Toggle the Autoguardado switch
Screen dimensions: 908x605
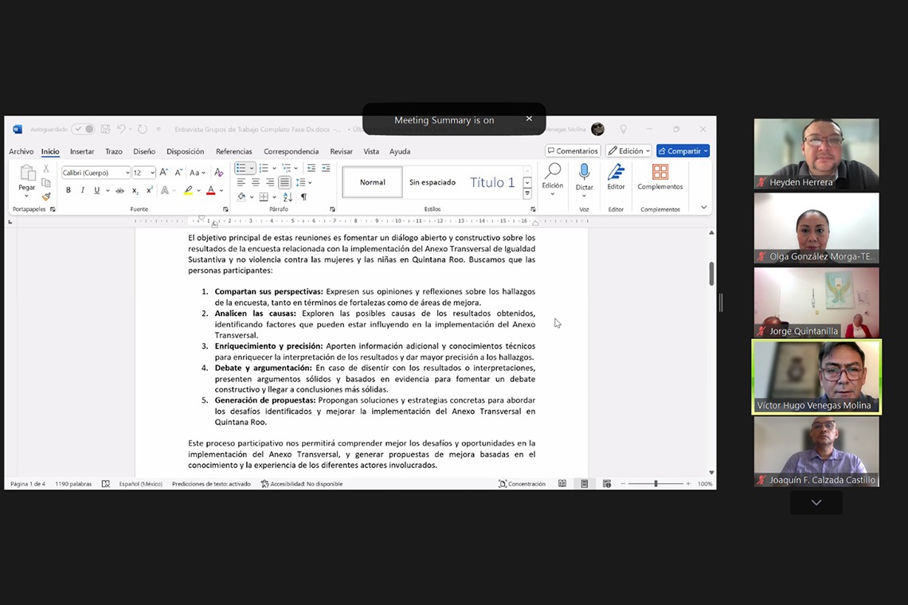point(83,129)
